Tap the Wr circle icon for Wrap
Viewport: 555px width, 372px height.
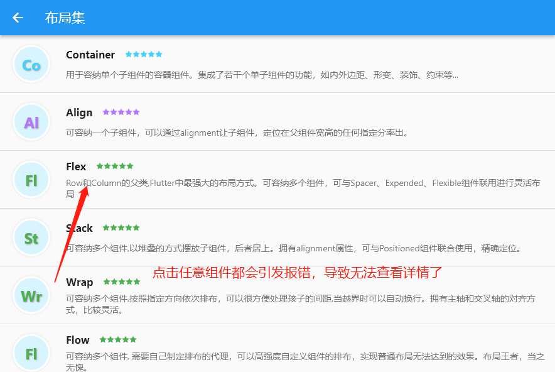coord(31,294)
